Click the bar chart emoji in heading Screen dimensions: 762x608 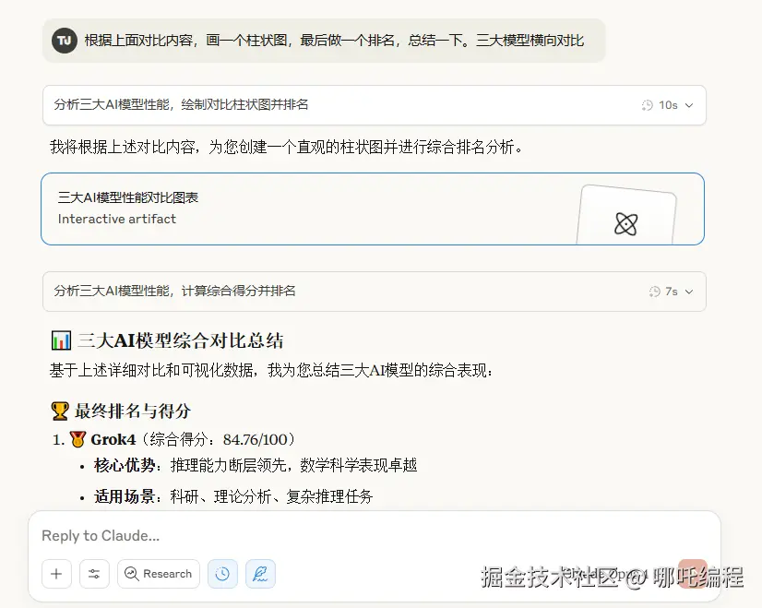pos(61,340)
